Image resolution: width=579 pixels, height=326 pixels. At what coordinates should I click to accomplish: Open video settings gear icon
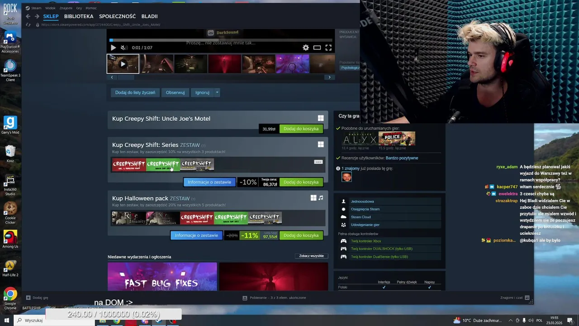(306, 48)
